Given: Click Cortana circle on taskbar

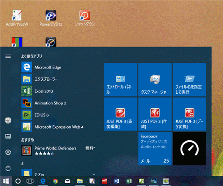Looking at the screenshot, I should point(18,181).
